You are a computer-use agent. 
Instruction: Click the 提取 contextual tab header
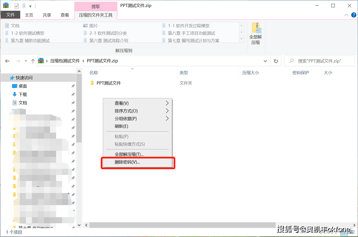96,6
